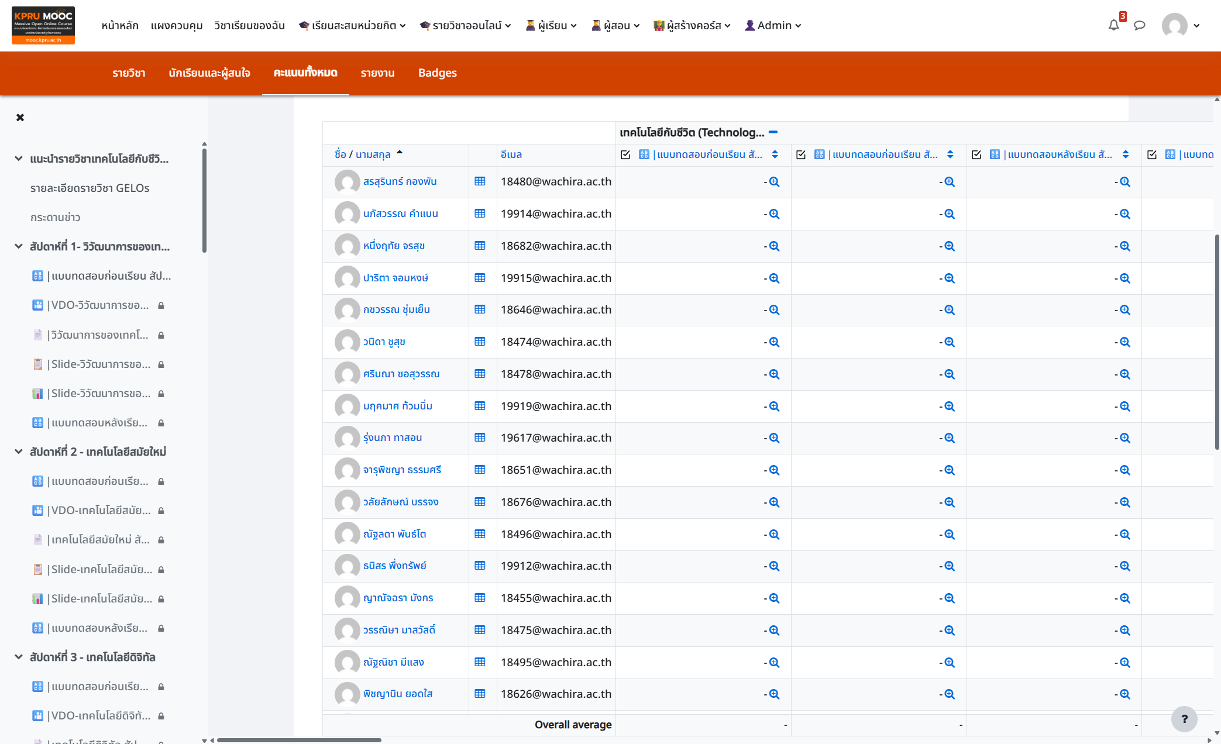Open the grade table icon for row 19914@wachira.ac.th
Viewport: 1221px width, 744px height.
pyautogui.click(x=480, y=213)
